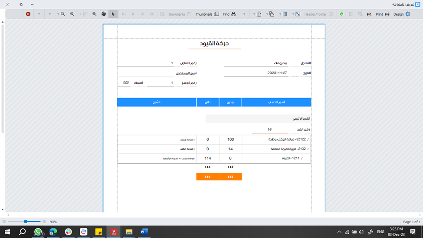Open the Design gear icon
Viewport: 423px width, 238px height.
click(x=407, y=14)
